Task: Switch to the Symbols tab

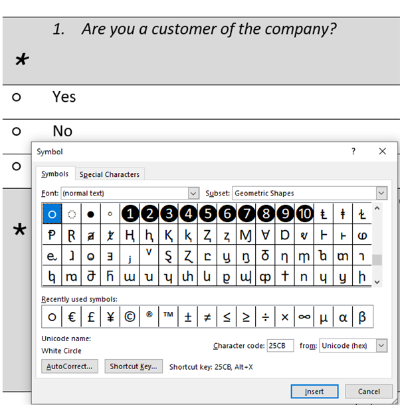Action: click(55, 174)
